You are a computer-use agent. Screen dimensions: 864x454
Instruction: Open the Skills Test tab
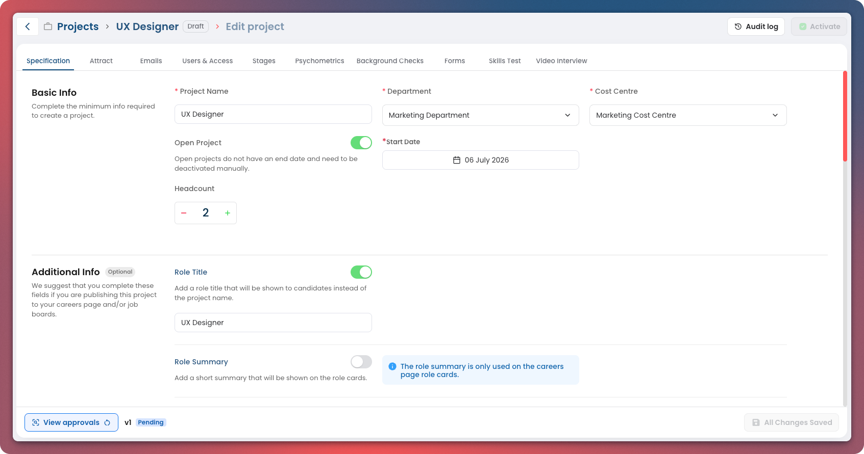point(505,61)
